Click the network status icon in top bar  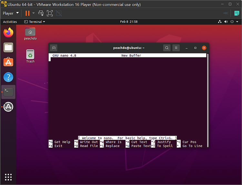pyautogui.click(x=220, y=22)
